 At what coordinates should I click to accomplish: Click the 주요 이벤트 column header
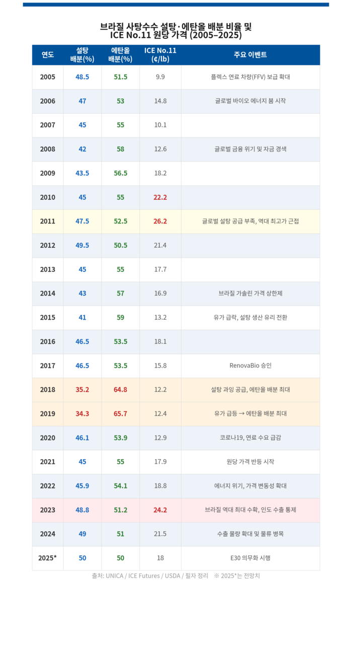tap(250, 55)
